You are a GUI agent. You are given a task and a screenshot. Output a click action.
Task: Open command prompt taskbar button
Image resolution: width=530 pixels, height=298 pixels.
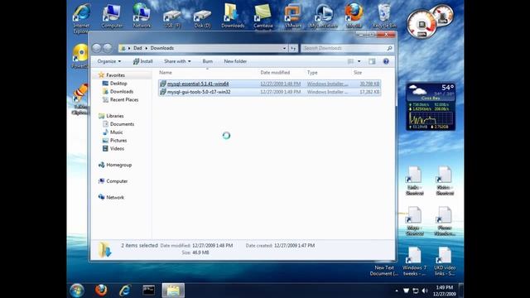click(x=148, y=291)
